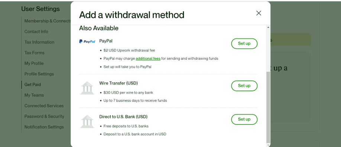Screen dimensions: 341x147
Task: Click the dialog vertical scrollbar thumb
Action: coord(268,107)
